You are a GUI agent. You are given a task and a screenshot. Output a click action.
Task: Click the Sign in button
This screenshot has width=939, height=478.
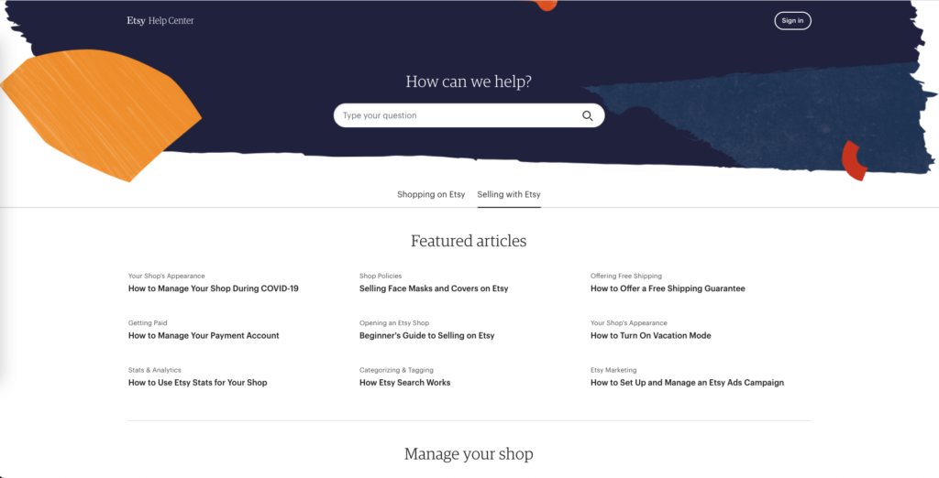792,21
